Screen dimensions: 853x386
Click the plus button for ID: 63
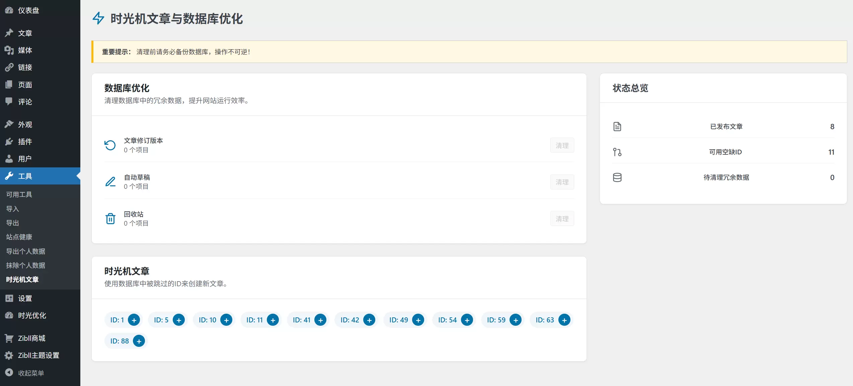pos(564,320)
